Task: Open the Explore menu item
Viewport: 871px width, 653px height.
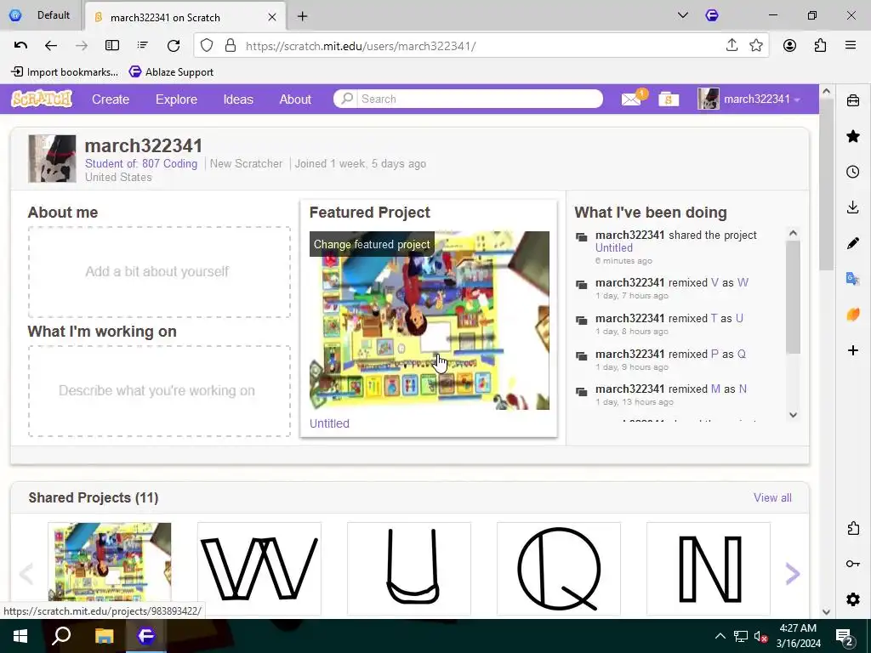Action: point(176,99)
